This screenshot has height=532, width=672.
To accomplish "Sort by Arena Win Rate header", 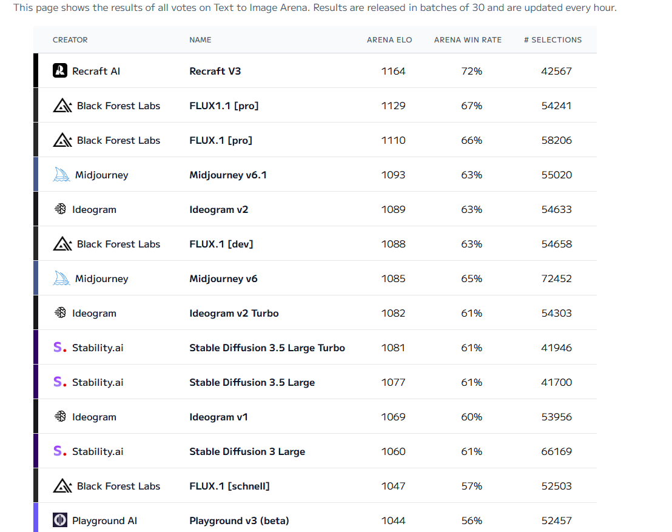I will click(x=468, y=40).
